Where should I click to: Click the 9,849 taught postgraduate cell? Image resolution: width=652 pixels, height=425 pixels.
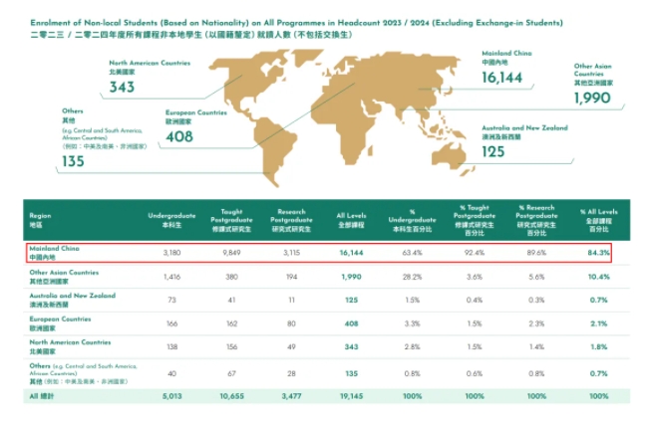[x=238, y=253]
